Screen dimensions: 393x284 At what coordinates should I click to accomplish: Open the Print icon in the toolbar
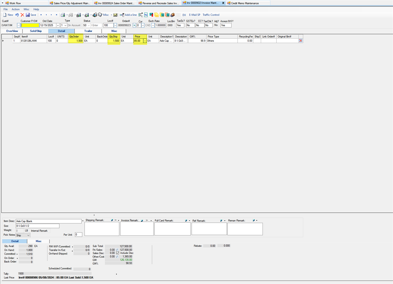[63, 15]
